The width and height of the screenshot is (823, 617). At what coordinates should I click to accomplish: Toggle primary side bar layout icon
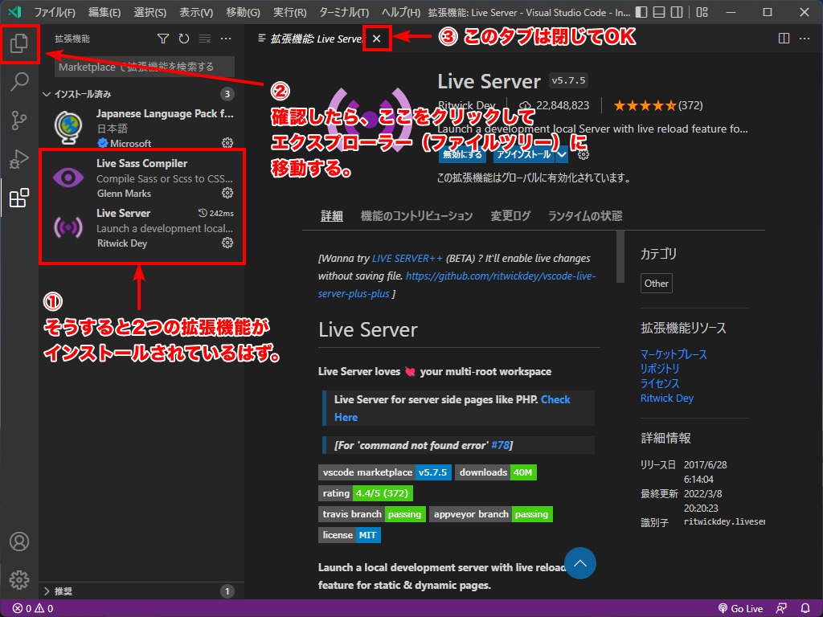pyautogui.click(x=641, y=12)
